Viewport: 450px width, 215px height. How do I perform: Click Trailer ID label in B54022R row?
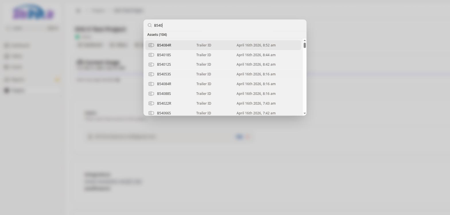203,103
